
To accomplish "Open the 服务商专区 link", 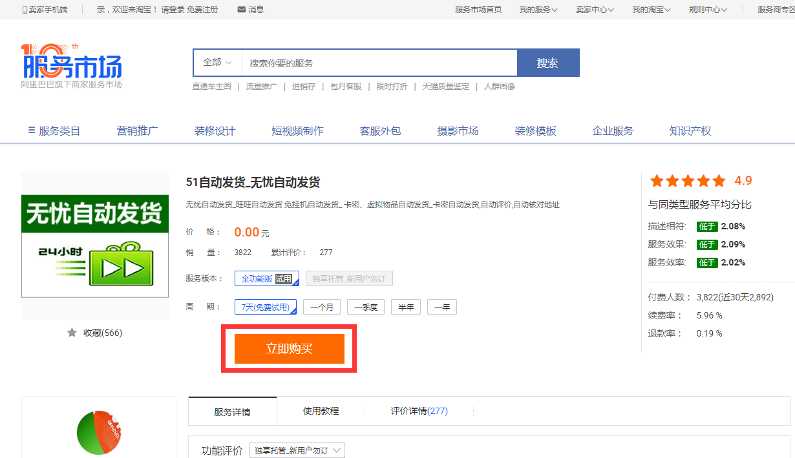I will [776, 10].
